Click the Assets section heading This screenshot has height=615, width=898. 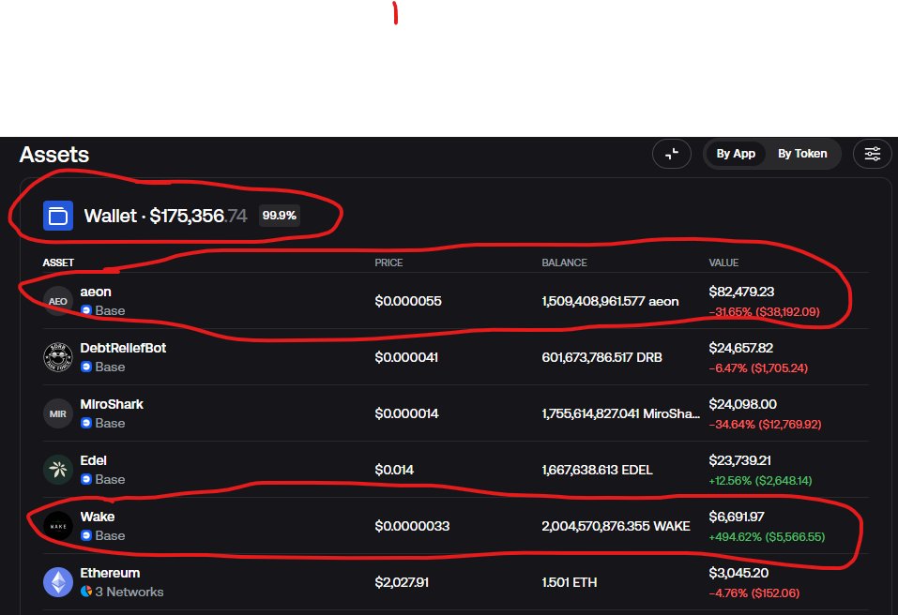tap(54, 155)
